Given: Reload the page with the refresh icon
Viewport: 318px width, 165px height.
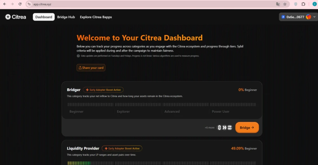Looking at the screenshot, I should coord(20,4).
